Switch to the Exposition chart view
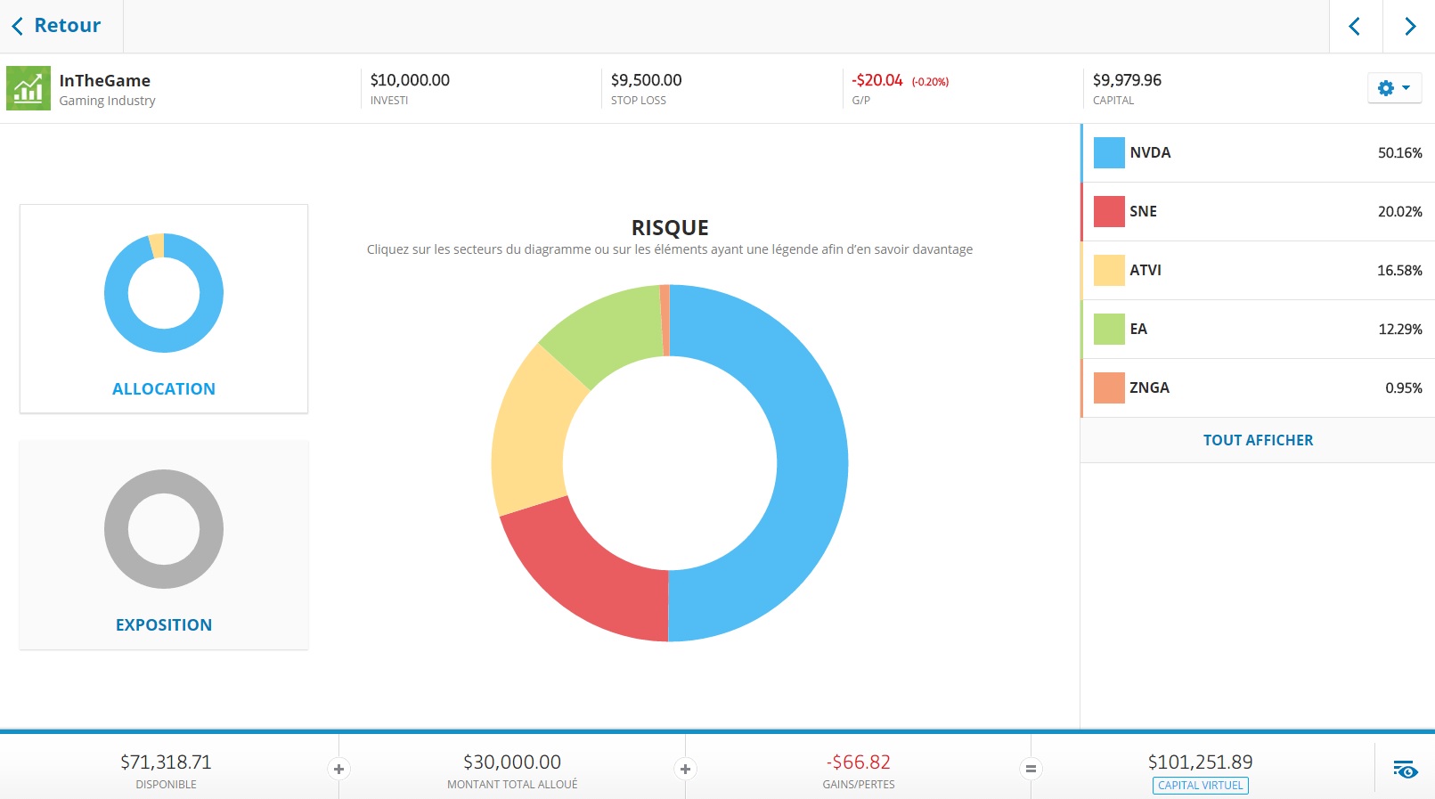 (164, 545)
